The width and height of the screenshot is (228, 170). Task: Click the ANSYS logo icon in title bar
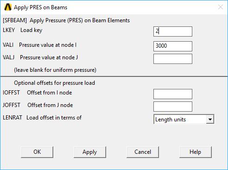(8, 7)
